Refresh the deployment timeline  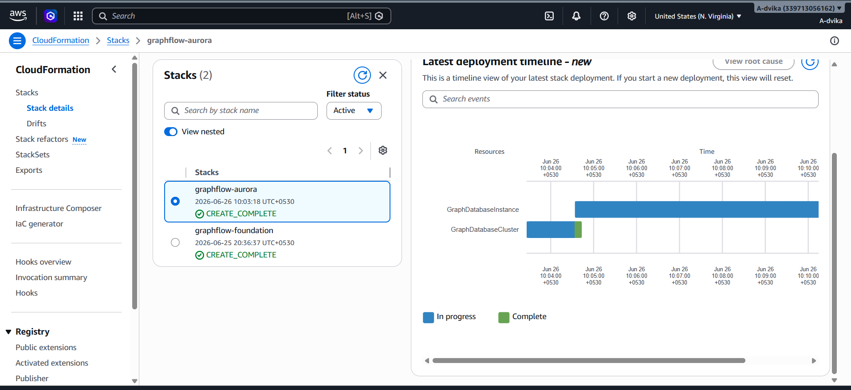pyautogui.click(x=810, y=62)
